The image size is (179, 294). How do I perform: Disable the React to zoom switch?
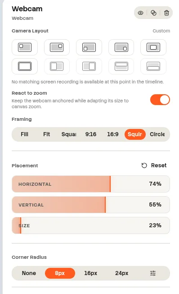tap(160, 100)
